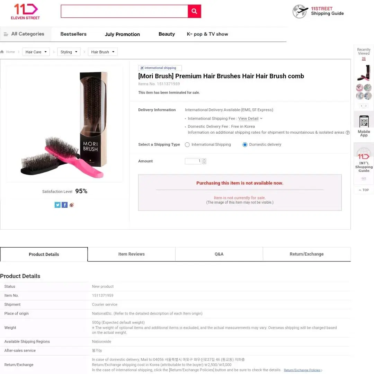This screenshot has height=374, width=374.
Task: Share product on Weibo
Action: (x=72, y=205)
